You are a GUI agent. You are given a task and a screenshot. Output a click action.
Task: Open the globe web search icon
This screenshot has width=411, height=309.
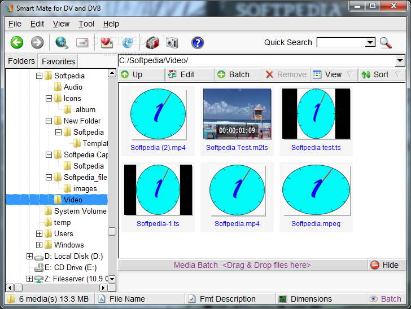[62, 42]
